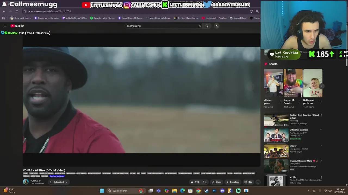Open Gorillaz Feel Good Inc. video thumbnail
Screen dimensions: 348x195
pos(276,120)
